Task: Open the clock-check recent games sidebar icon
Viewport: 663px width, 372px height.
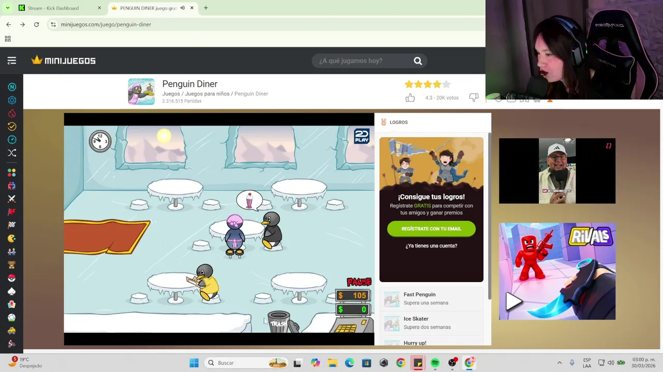Action: click(x=12, y=126)
